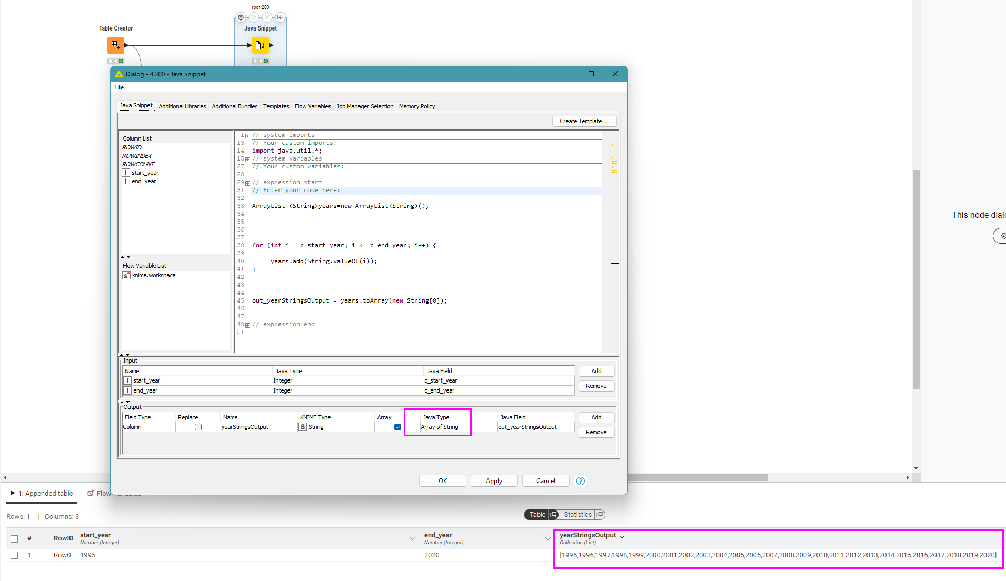Switch to Job Manager Selection tab
1006x581 pixels.
point(365,106)
